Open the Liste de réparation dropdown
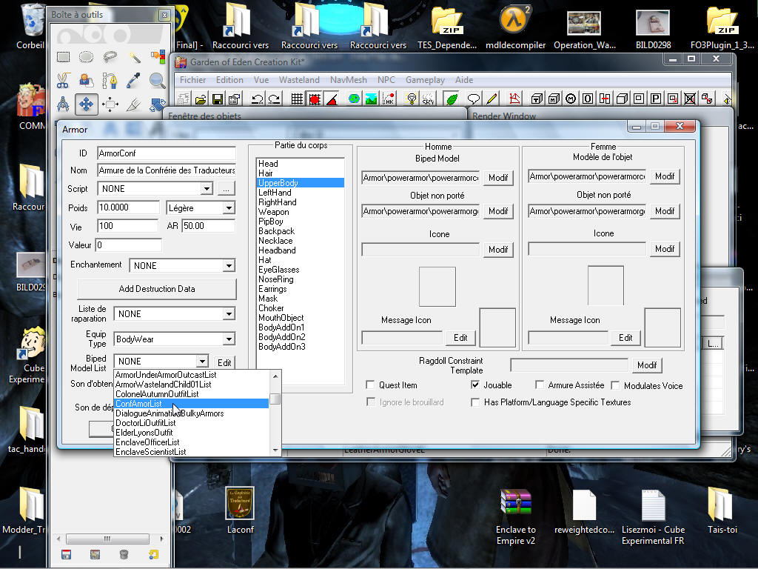 coord(229,314)
